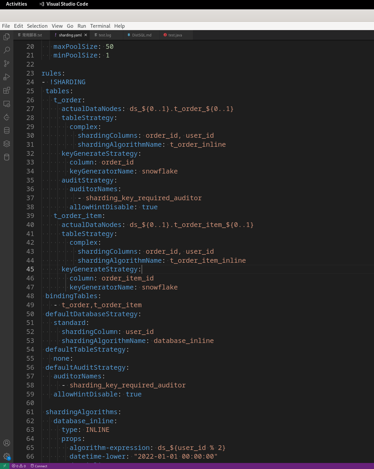Open the Manage gear icon

click(x=7, y=456)
